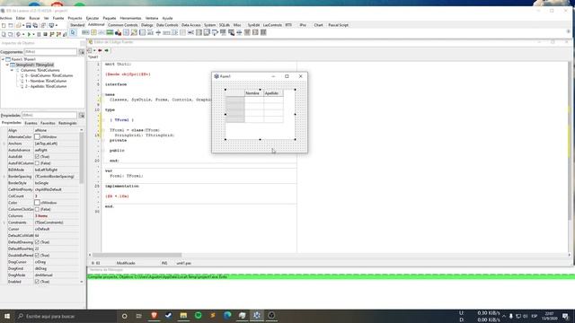The width and height of the screenshot is (575, 323).
Task: Open the Favoritos tab in inspector
Action: 48,123
